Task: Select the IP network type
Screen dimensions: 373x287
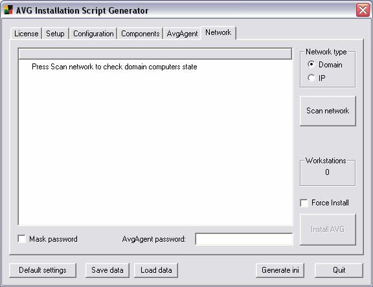Action: [x=317, y=78]
